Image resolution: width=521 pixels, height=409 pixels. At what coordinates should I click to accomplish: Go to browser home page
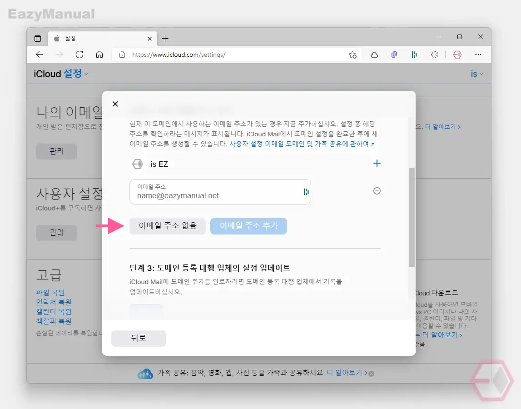99,55
